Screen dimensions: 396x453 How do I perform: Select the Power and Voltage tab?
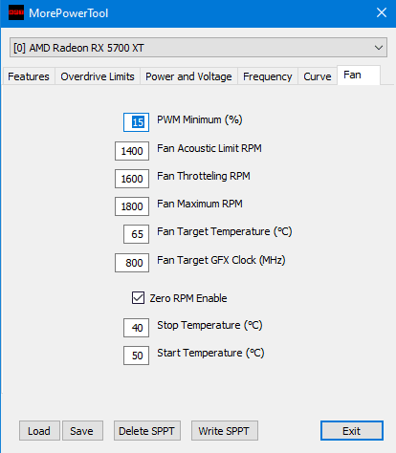(x=188, y=76)
